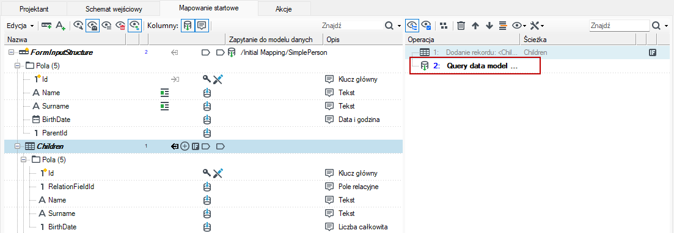The height and width of the screenshot is (233, 674).
Task: Click the operations panel magnifier search icon
Action: (x=656, y=26)
